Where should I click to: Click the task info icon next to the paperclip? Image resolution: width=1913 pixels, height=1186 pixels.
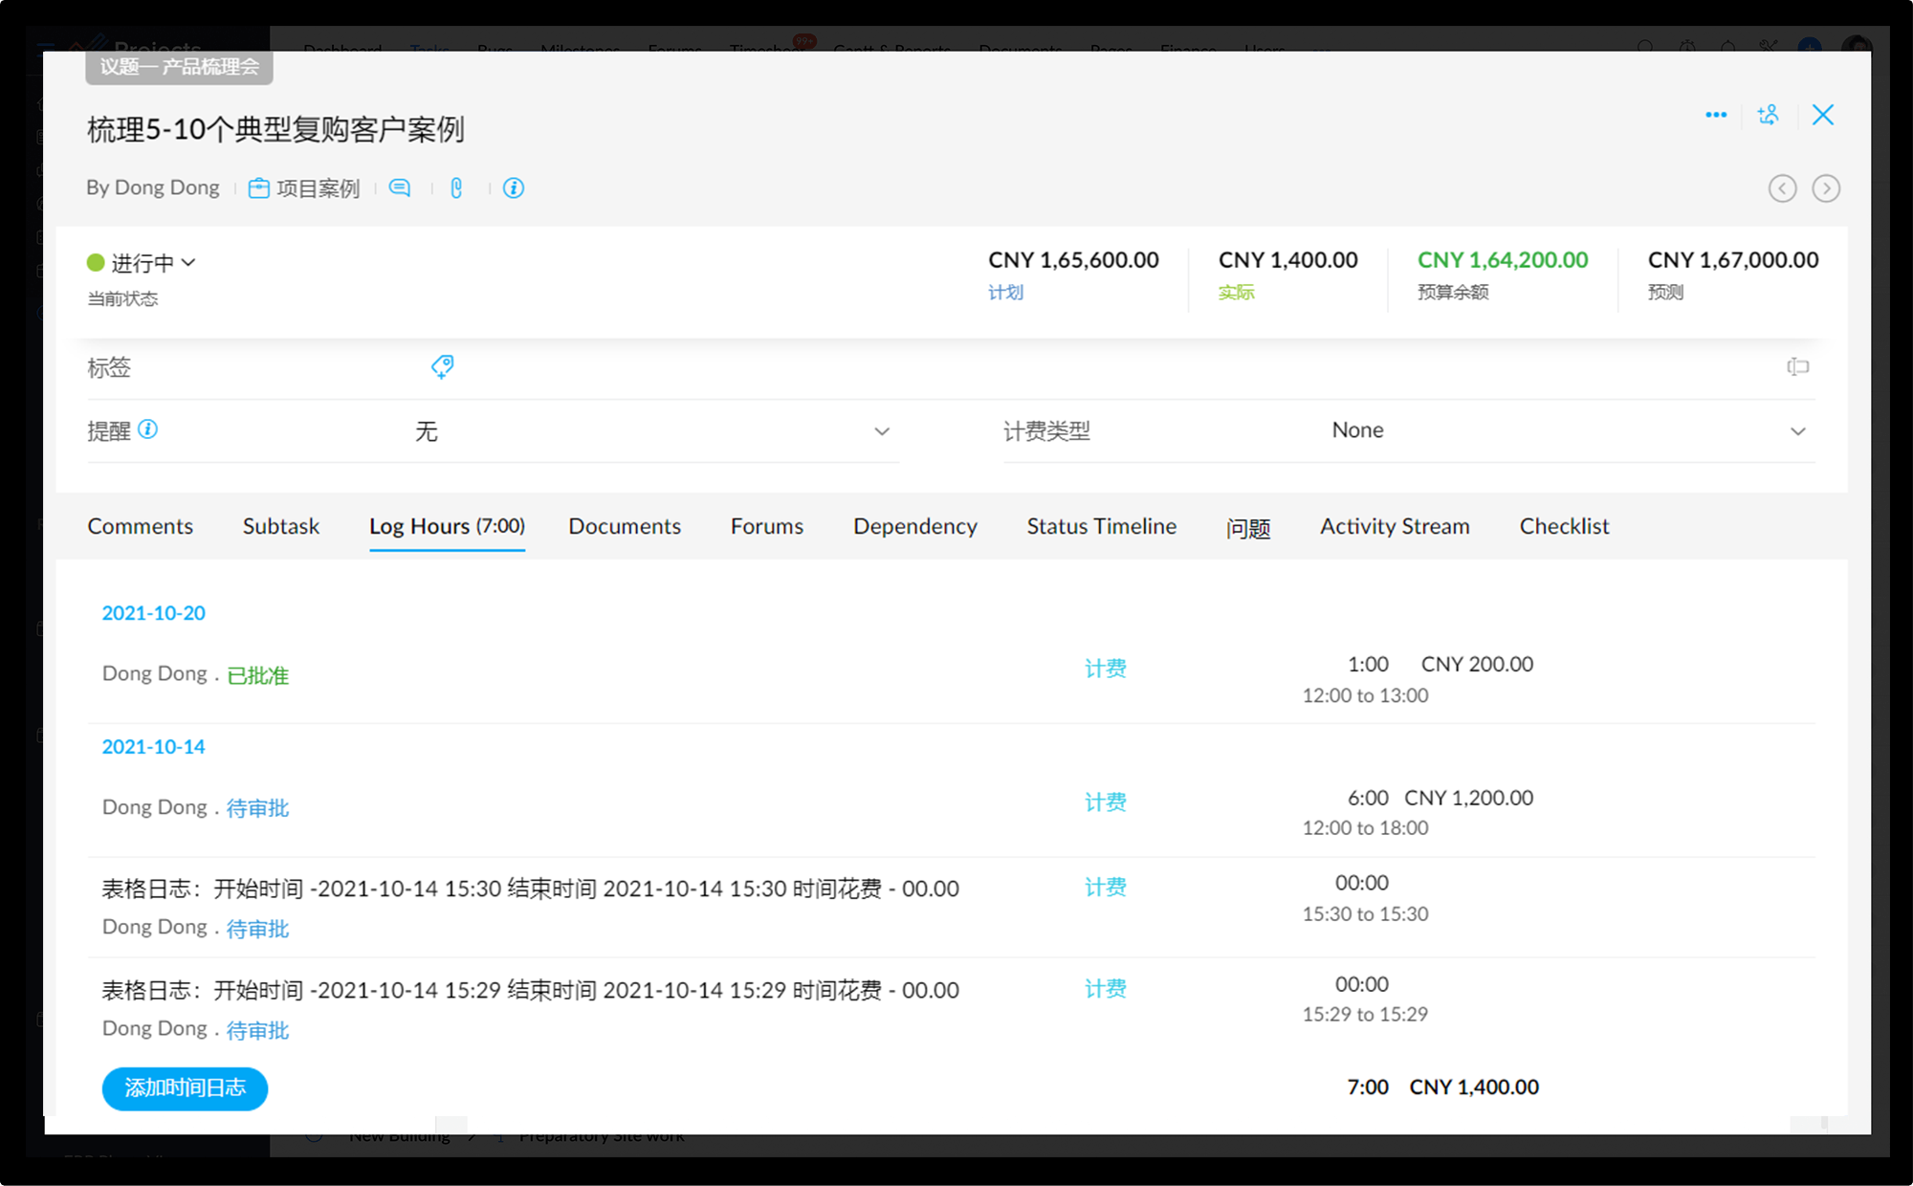point(514,188)
